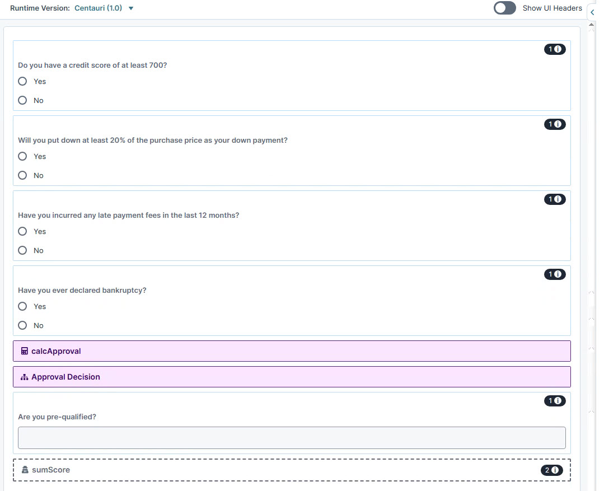Click the info badge on the bankruptcy question
Screen dimensions: 604x491
(555, 274)
